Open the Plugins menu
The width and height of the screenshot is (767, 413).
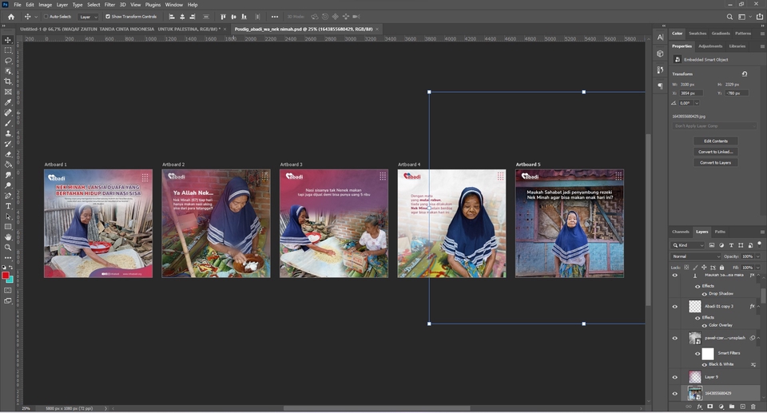153,5
